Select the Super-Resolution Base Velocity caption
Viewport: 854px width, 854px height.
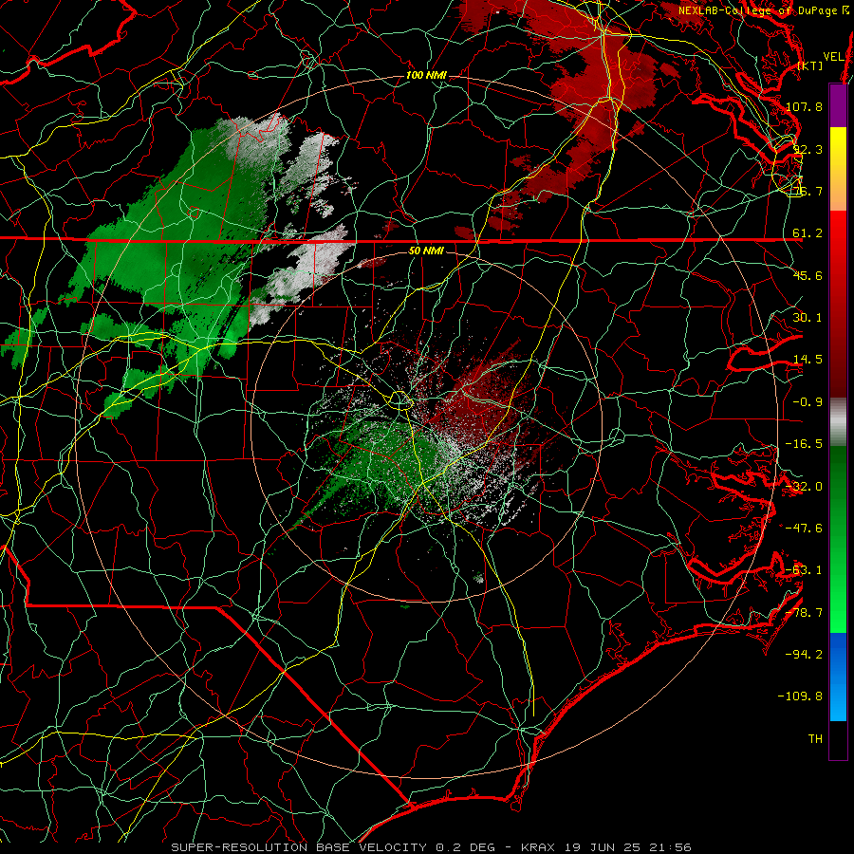431,847
